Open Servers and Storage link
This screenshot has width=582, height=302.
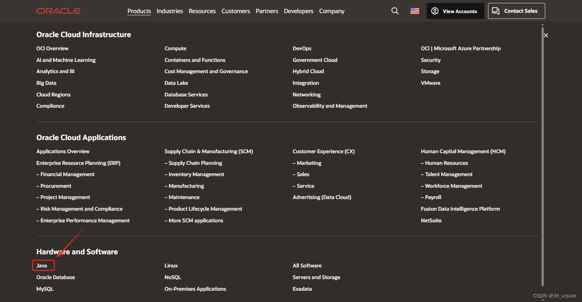pyautogui.click(x=316, y=277)
